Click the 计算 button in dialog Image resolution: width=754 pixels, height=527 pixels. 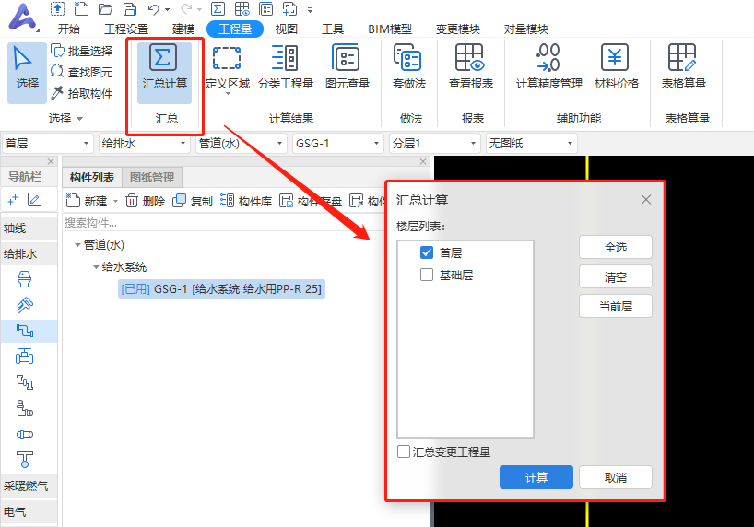[536, 477]
